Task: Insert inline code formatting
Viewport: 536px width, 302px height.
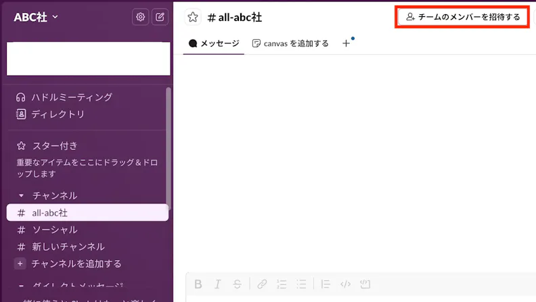Action: point(345,284)
